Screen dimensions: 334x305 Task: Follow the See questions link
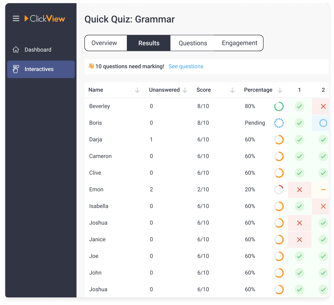tap(186, 66)
